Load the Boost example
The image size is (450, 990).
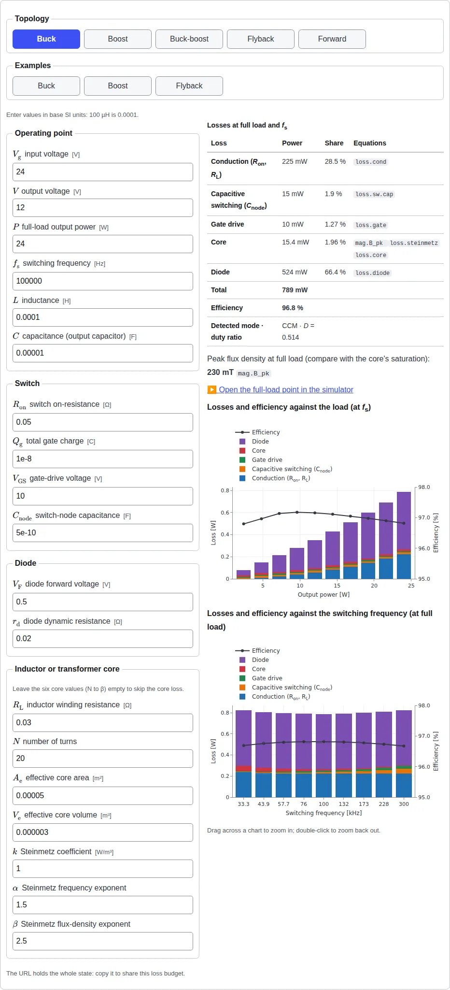(x=118, y=86)
